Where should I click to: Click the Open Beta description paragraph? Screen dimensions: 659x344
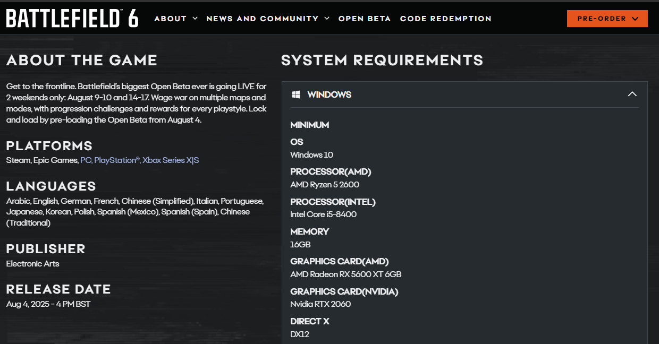(x=137, y=103)
